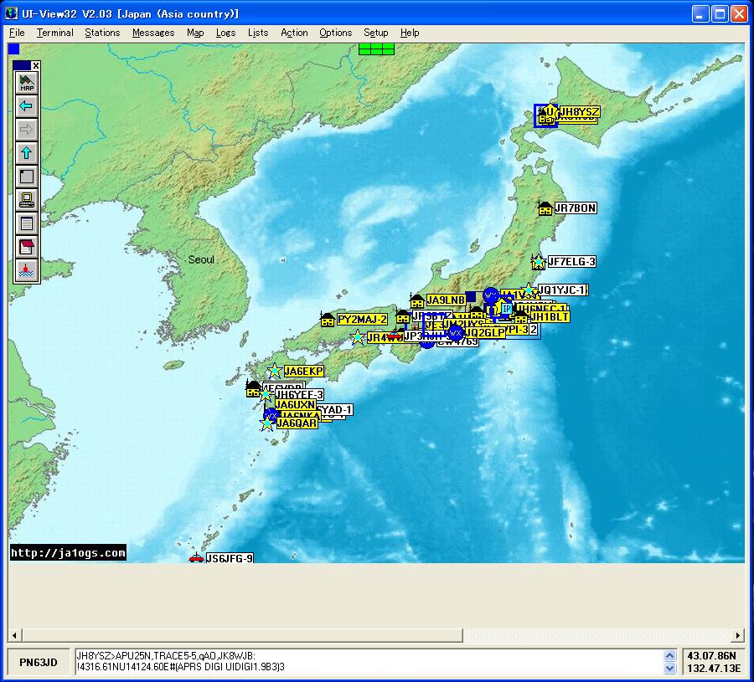Click the PN63JD grid locator button

[39, 663]
